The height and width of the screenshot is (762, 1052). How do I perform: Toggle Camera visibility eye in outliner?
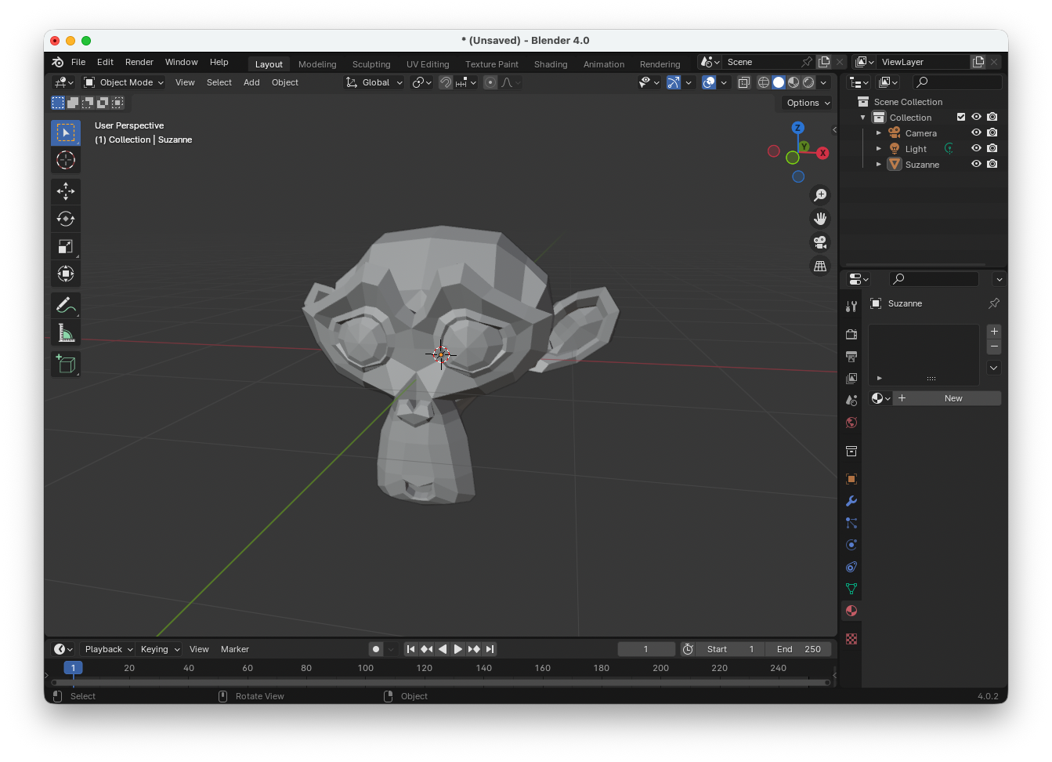pyautogui.click(x=976, y=132)
